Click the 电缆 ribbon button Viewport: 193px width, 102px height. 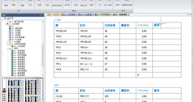click(76, 5)
